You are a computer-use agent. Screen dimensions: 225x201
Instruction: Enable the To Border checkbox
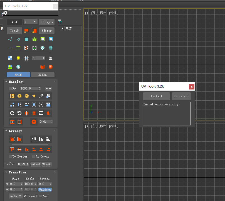(10, 156)
